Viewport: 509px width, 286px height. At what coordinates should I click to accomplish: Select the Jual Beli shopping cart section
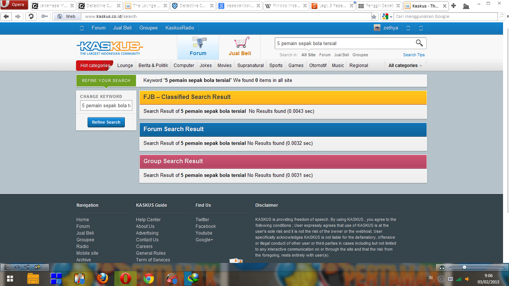[240, 47]
